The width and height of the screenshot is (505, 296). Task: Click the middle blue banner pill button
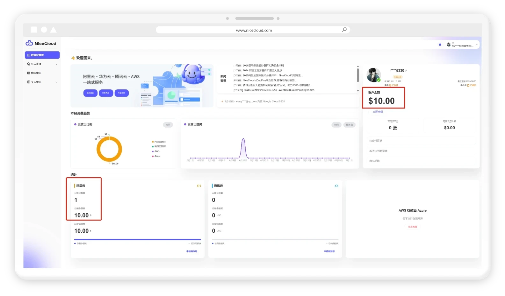pyautogui.click(x=106, y=93)
